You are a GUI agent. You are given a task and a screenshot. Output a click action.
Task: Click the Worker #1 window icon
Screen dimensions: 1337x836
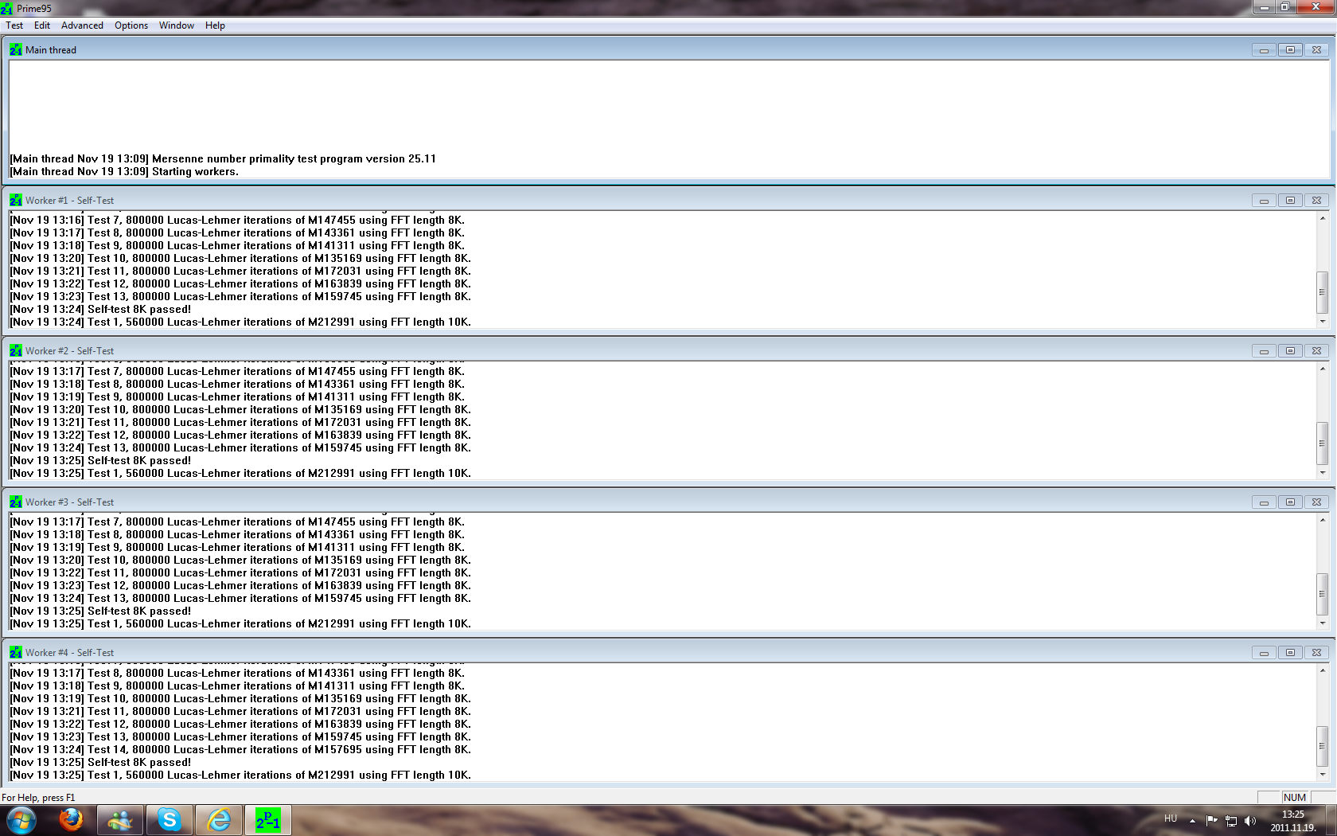coord(16,200)
